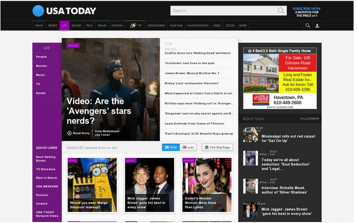The image size is (357, 223).
Task: Open the Avengers stars nerds video headline
Action: tap(99, 111)
